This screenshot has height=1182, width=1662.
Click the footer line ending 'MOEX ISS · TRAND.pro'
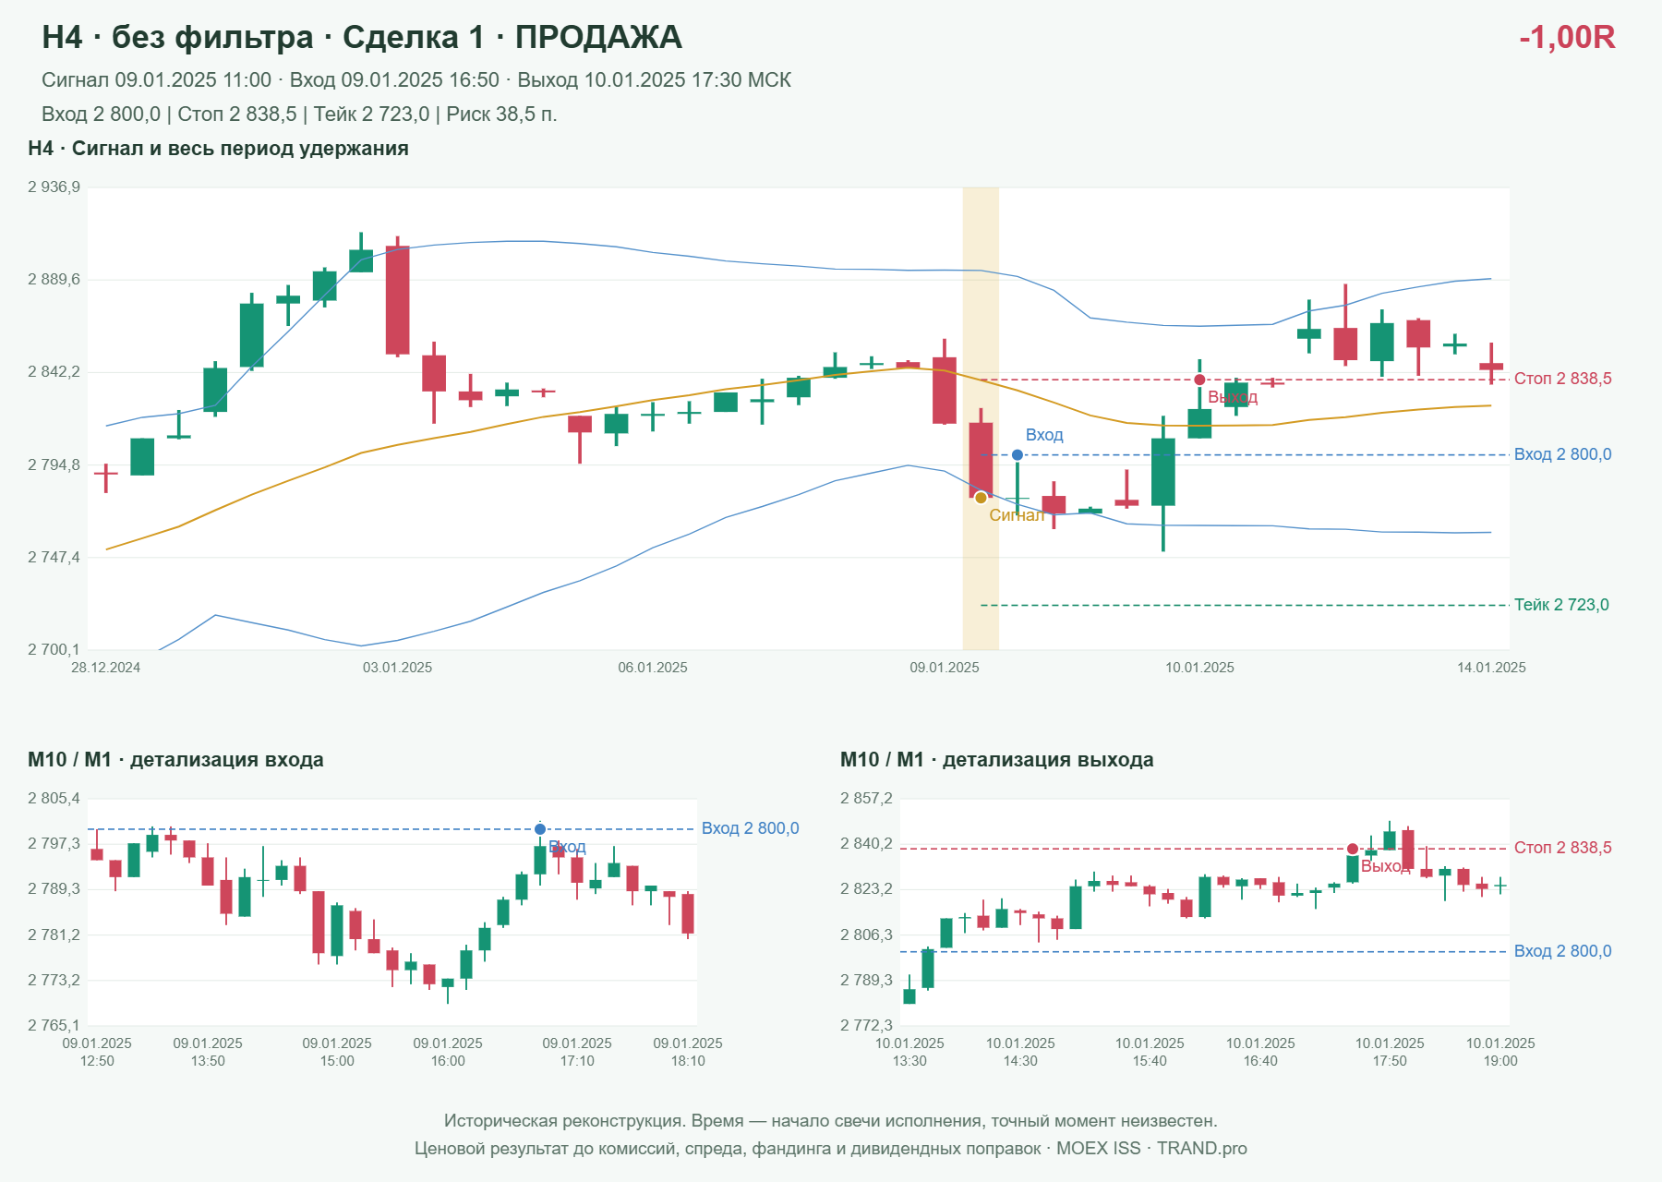tap(831, 1149)
